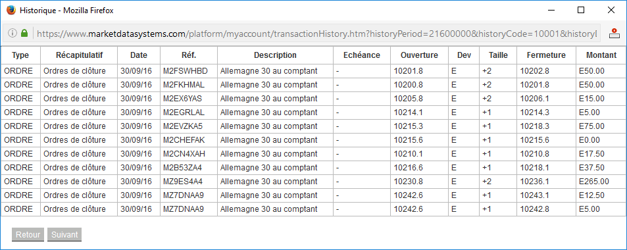Click amount E0.00
The image size is (627, 250).
589,140
